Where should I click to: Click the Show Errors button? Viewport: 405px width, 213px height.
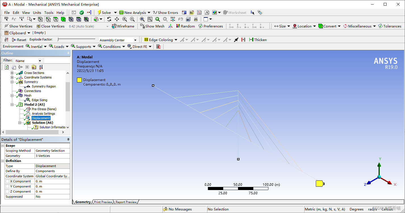point(166,12)
